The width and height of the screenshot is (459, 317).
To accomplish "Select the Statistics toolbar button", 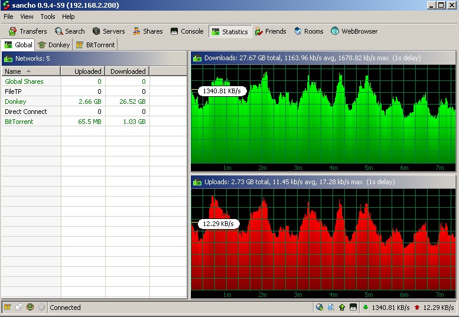I will [230, 31].
